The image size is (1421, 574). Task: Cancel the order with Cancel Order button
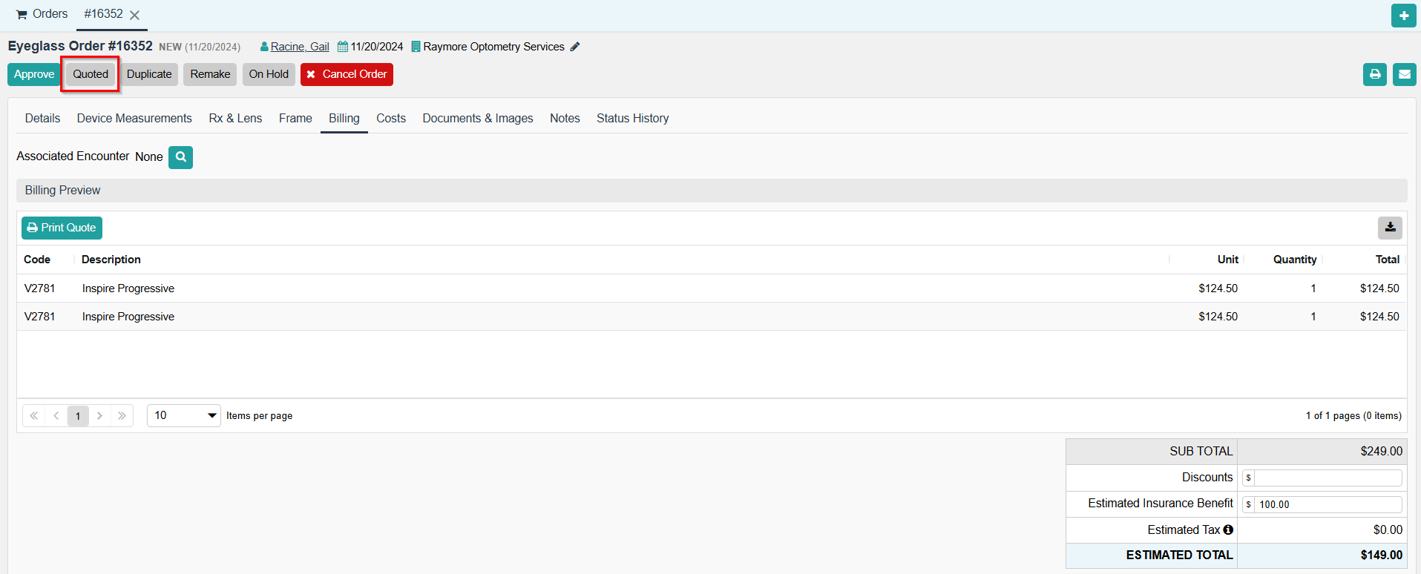[347, 74]
